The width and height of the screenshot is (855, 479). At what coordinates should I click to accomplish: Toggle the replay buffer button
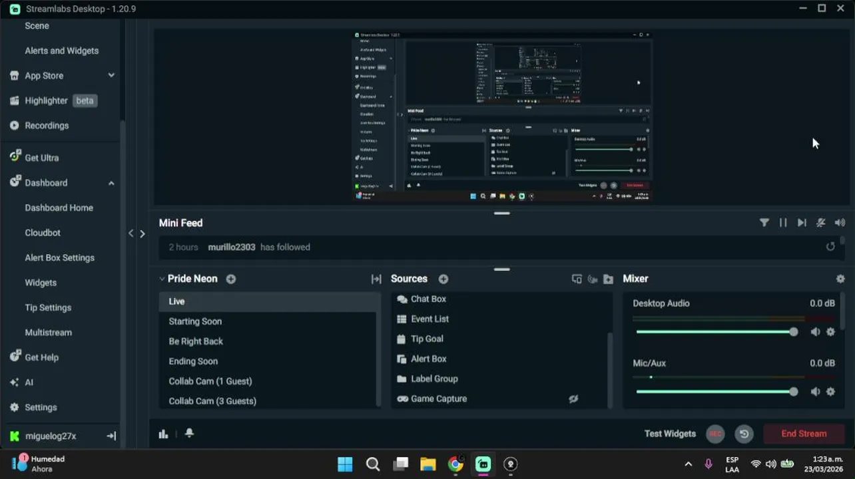click(744, 434)
